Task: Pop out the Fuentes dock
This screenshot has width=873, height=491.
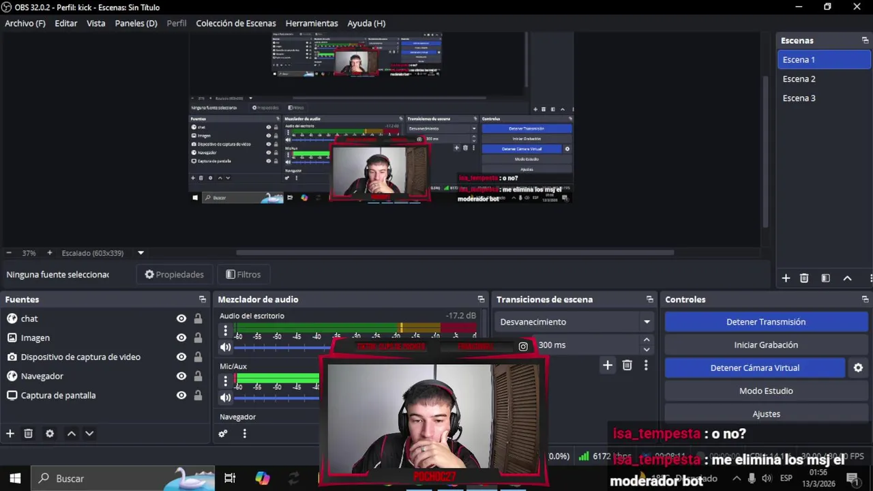Action: (x=202, y=299)
